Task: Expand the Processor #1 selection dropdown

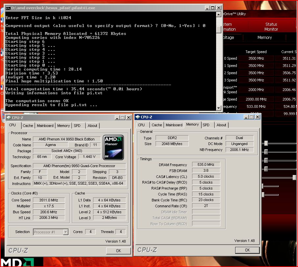Action: pyautogui.click(x=66, y=232)
